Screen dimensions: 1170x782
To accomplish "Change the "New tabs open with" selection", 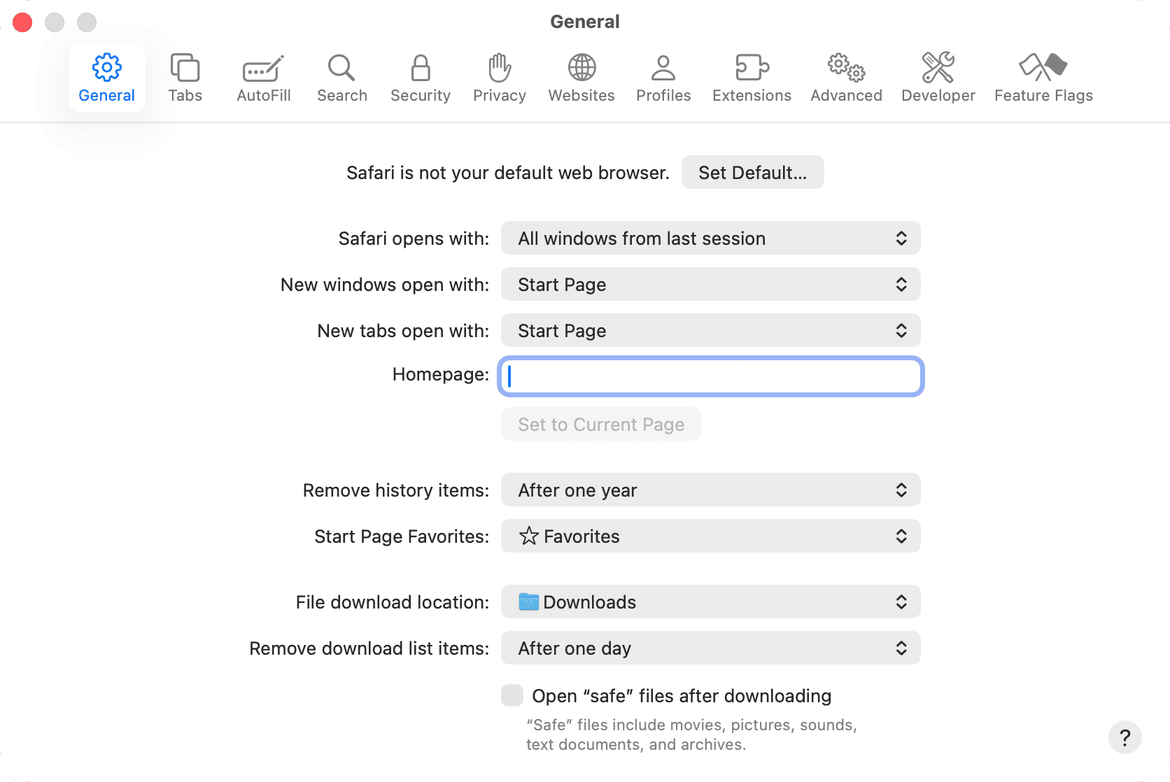I will 710,331.
